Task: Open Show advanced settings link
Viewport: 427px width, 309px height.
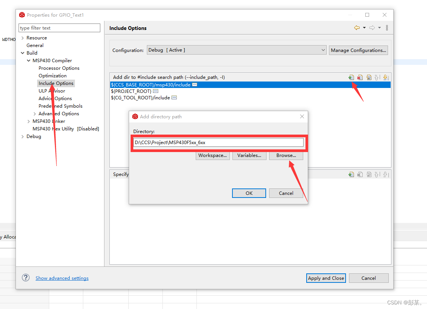Action: click(x=62, y=278)
